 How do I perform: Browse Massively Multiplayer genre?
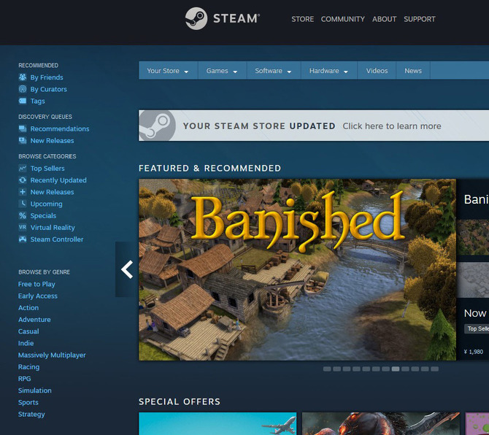(52, 355)
